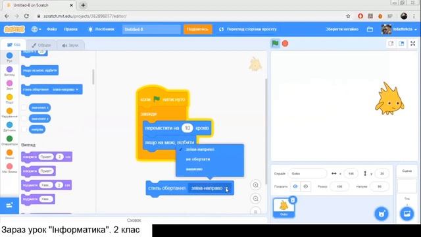Switch to large stage layout
The image size is (421, 237).
pyautogui.click(x=401, y=43)
